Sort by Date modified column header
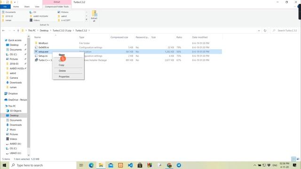Image resolution: width=301 pixels, height=169 pixels. tap(199, 37)
